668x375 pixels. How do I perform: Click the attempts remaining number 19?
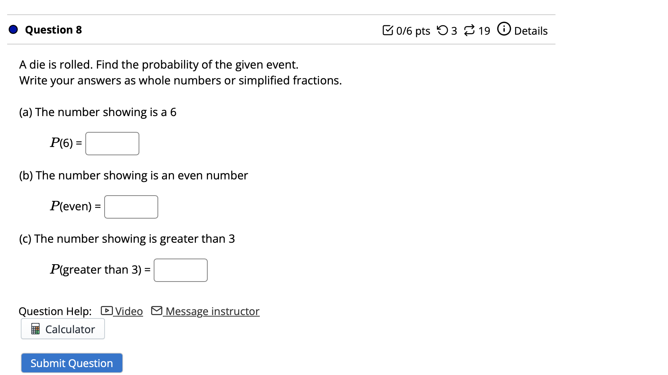pyautogui.click(x=484, y=31)
